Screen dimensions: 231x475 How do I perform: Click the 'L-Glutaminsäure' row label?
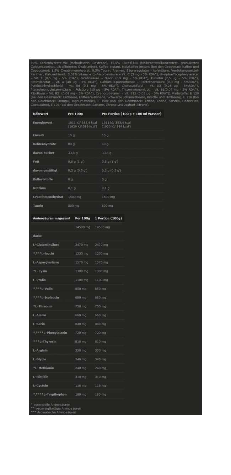(x=46, y=245)
